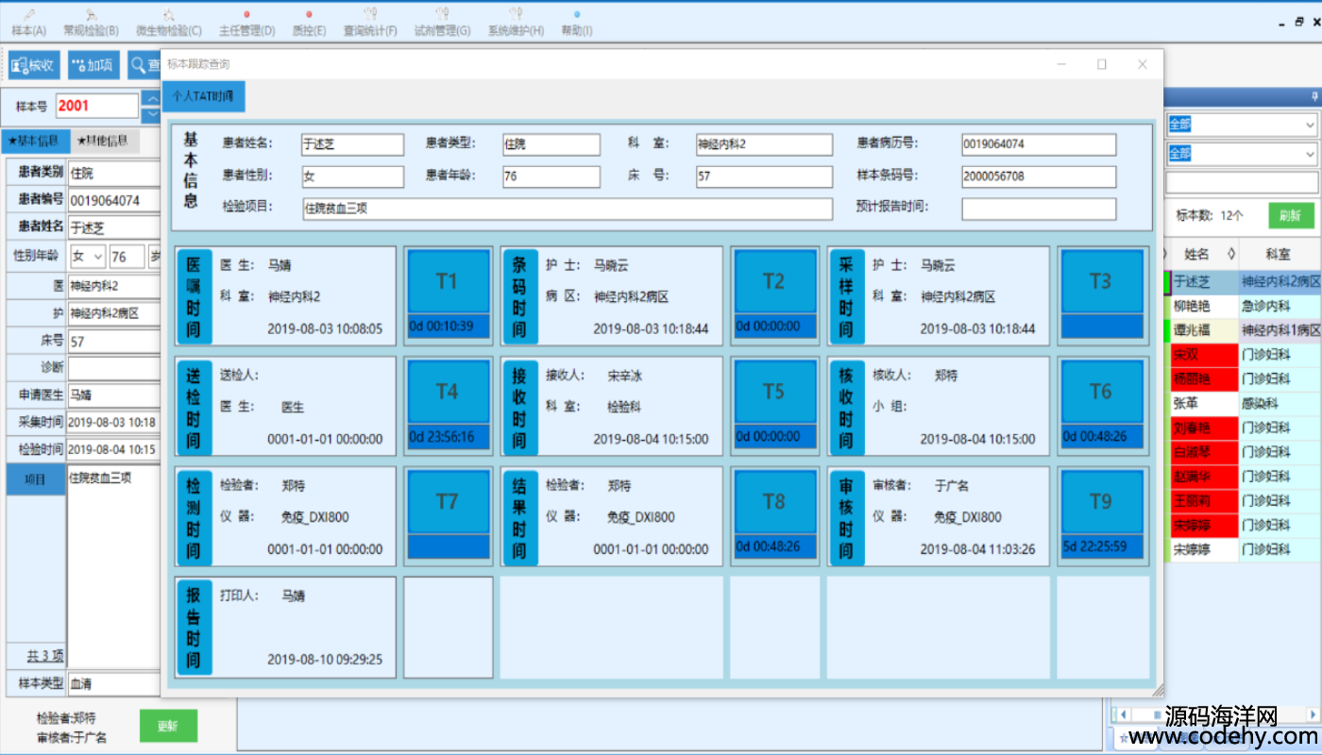The width and height of the screenshot is (1322, 755).
Task: Click the 样本类型 field showing 血清
Action: [114, 682]
